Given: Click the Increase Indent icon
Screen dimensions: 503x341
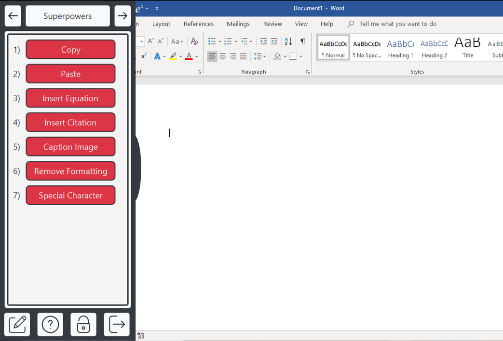Looking at the screenshot, I should [274, 41].
